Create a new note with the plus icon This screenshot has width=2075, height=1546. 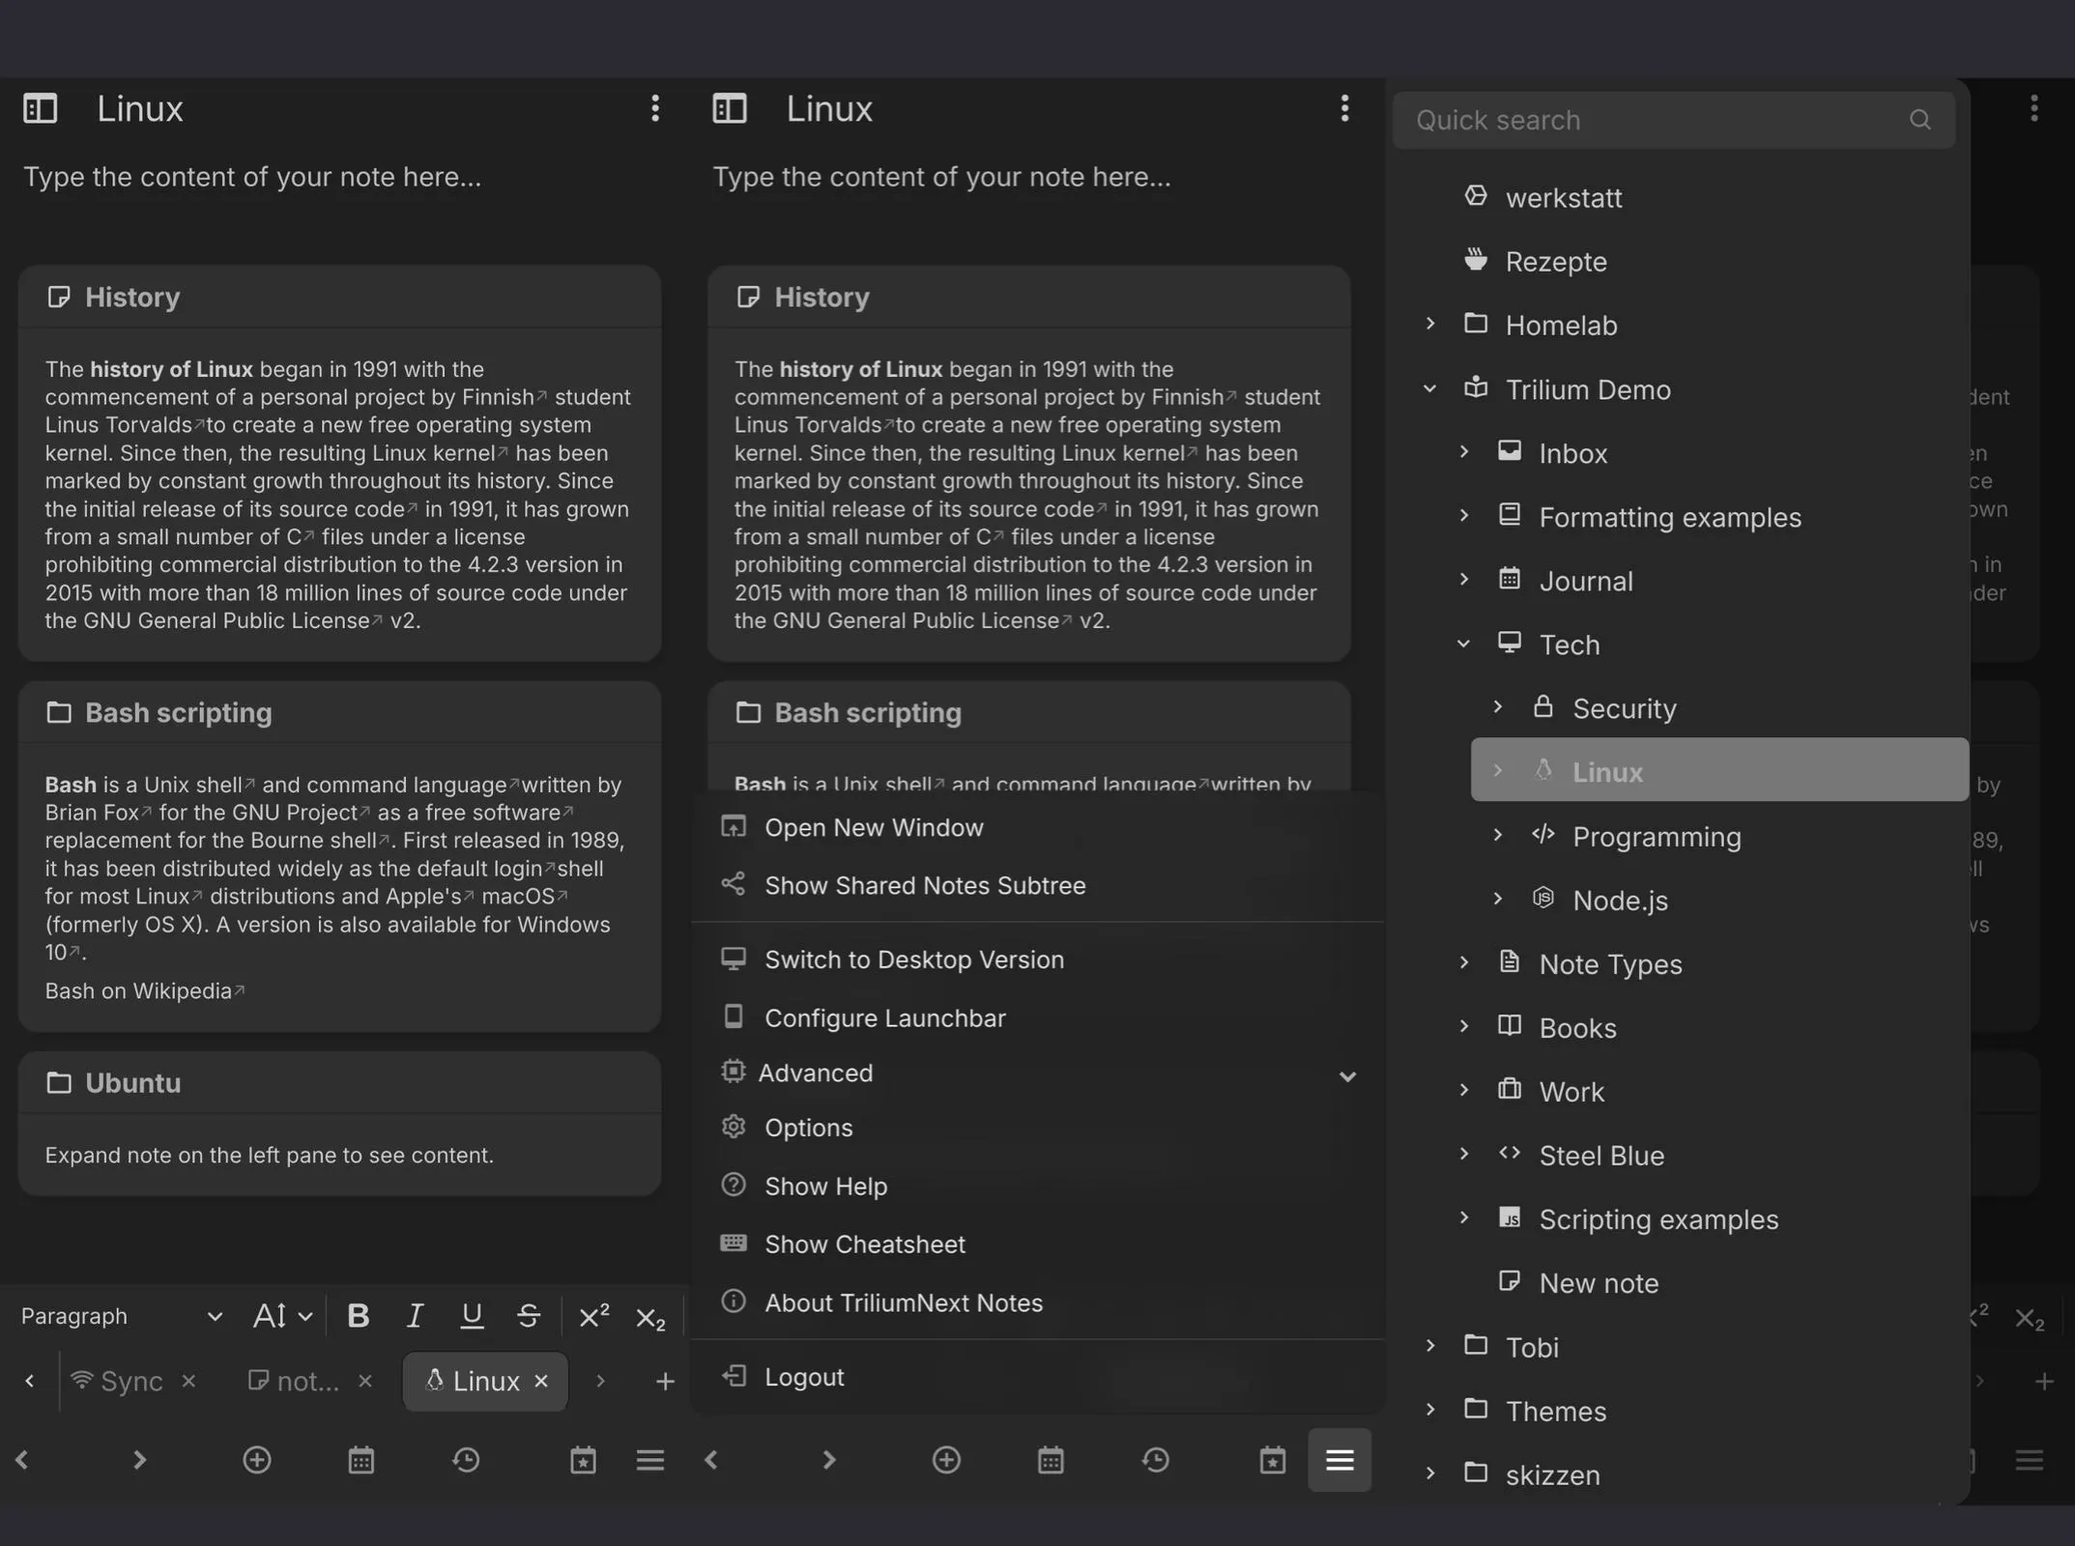[x=257, y=1460]
